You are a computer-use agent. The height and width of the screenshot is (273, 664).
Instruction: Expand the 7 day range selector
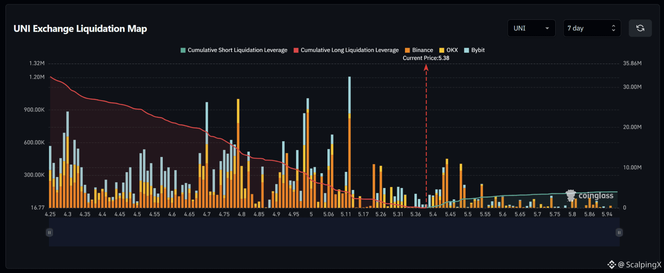coord(592,28)
